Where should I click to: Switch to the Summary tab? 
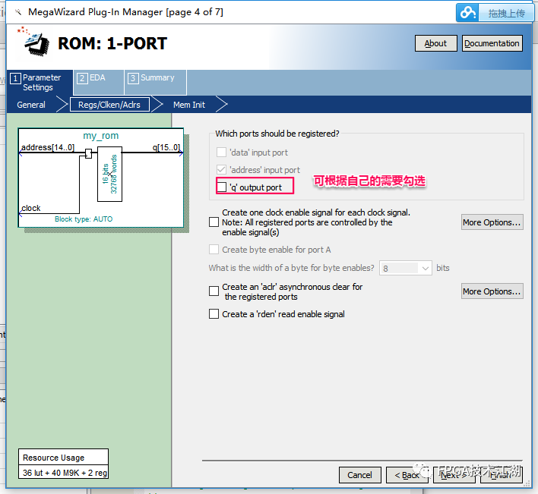click(x=156, y=82)
